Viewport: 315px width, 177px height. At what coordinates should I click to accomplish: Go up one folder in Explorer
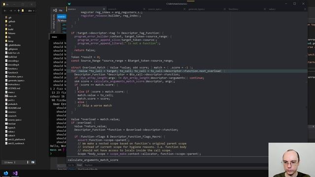tap(19, 11)
